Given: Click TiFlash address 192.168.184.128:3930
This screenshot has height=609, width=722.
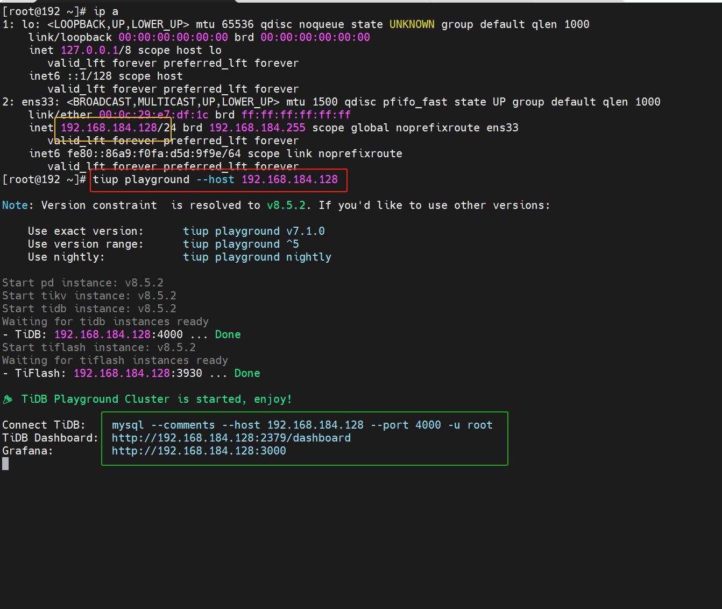Looking at the screenshot, I should click(x=138, y=373).
